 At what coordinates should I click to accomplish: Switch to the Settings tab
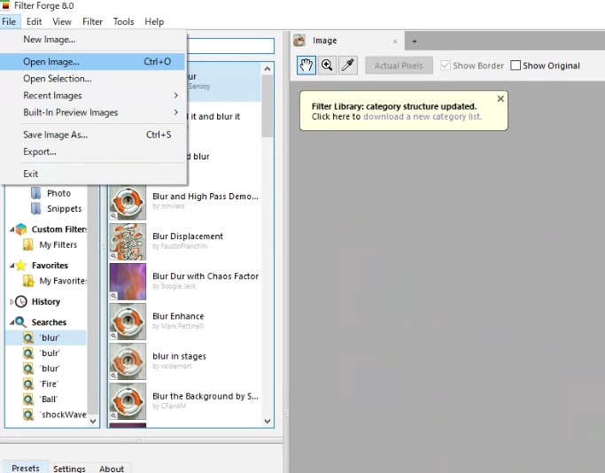pyautogui.click(x=69, y=469)
